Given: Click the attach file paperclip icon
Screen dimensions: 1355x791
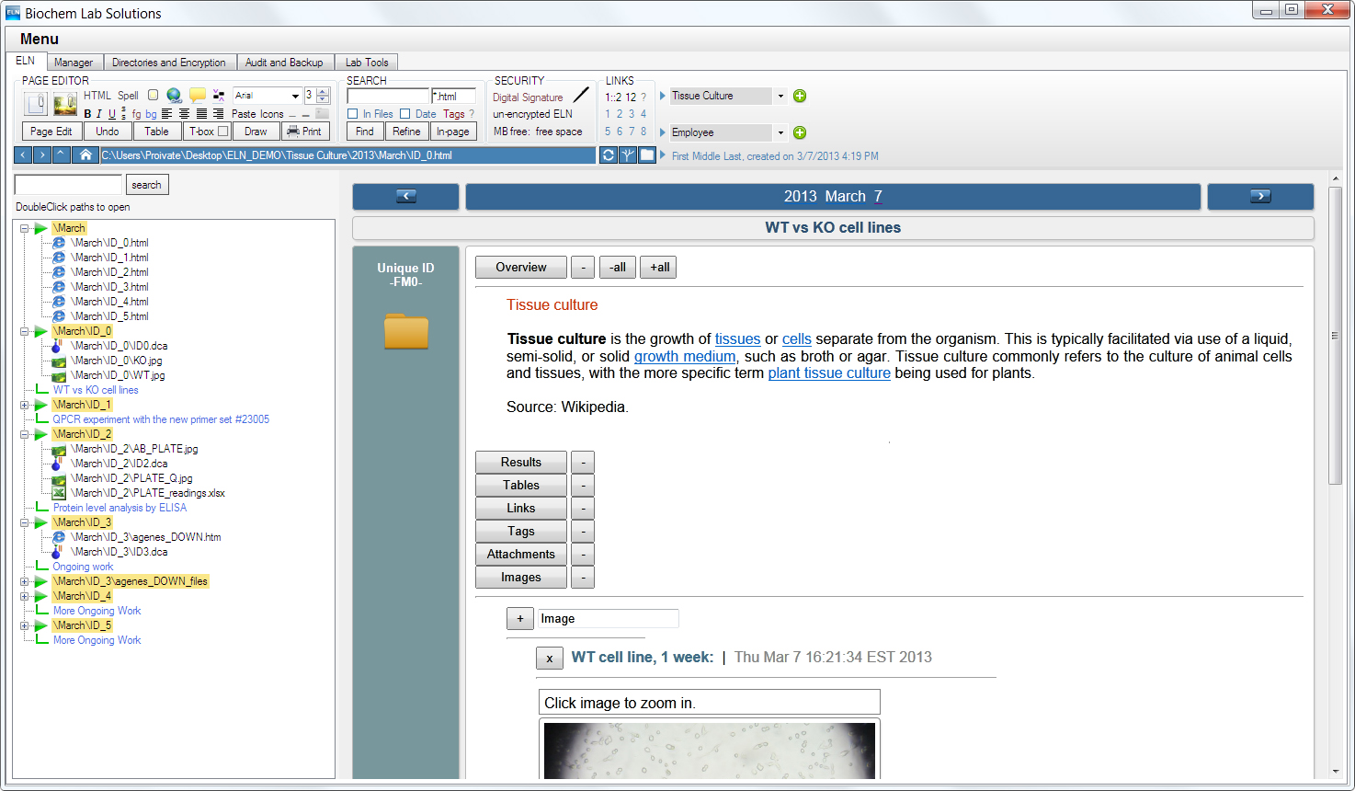Looking at the screenshot, I should [x=37, y=103].
